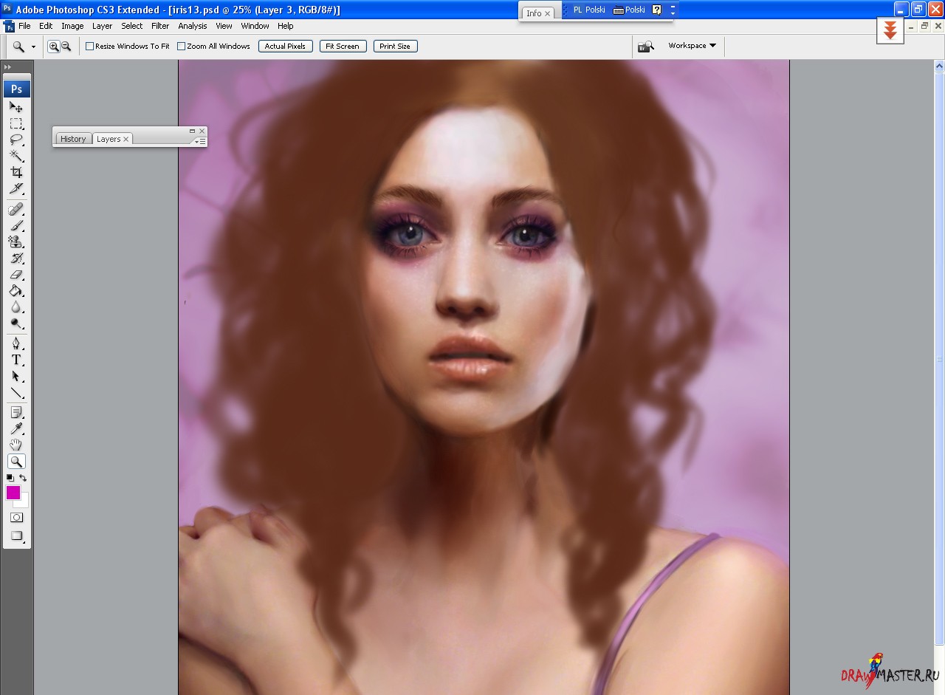
Task: Open the Zoom tool preset picker arrow
Action: click(33, 47)
